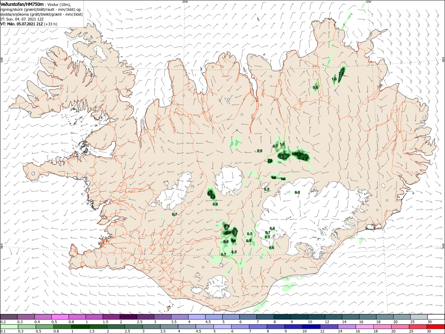Select the 2.0 precipitation value beside the 3.7

click(x=228, y=232)
